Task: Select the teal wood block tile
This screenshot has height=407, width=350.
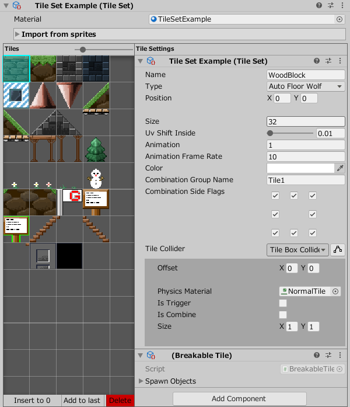Action: pos(16,69)
